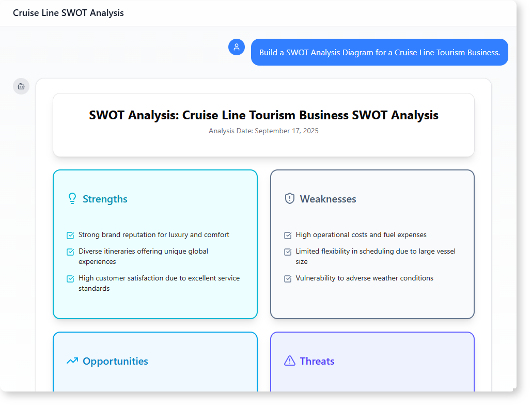Toggle the high customer satisfaction checkbox
This screenshot has height=407, width=531.
click(71, 279)
